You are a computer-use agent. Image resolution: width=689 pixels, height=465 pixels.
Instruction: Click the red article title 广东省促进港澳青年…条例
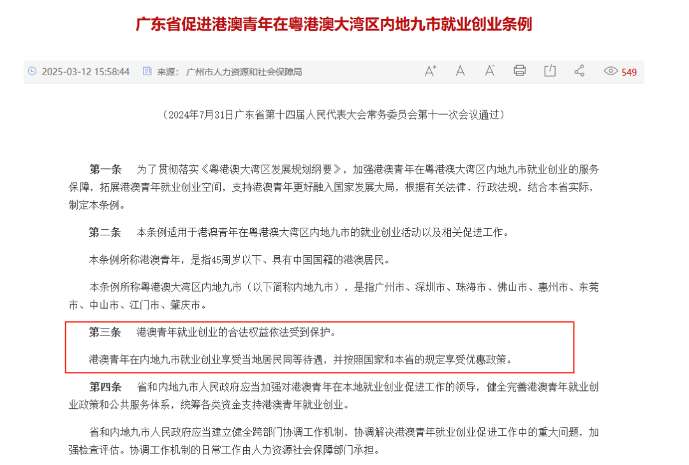(x=334, y=24)
